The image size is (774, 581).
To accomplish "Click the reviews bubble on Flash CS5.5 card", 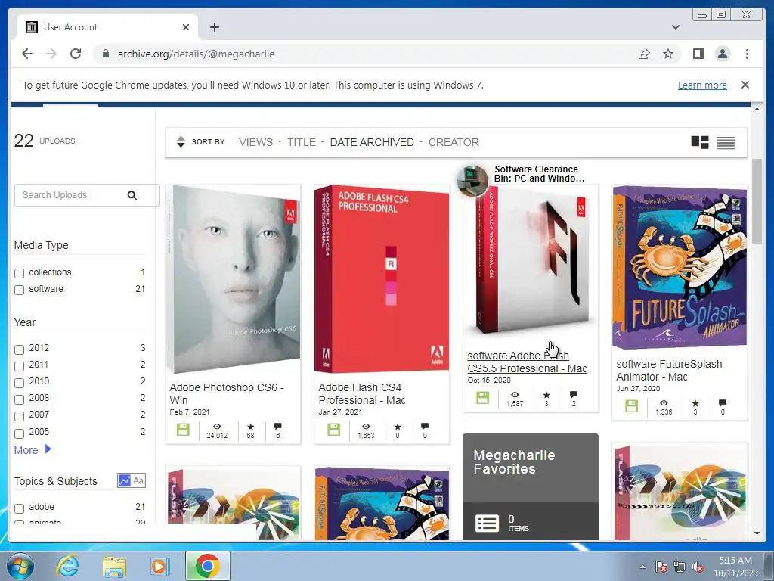I will (x=573, y=394).
